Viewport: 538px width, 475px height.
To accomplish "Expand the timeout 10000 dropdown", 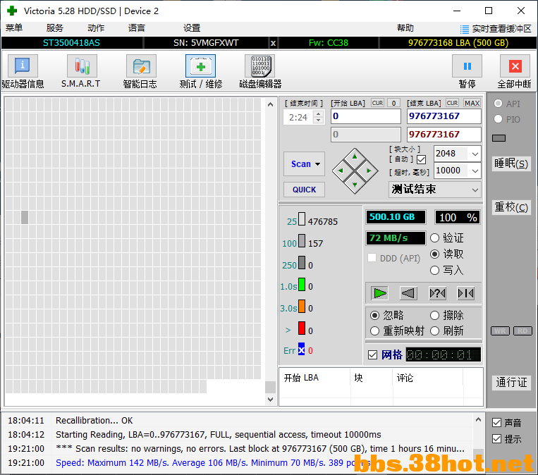I will click(x=475, y=171).
